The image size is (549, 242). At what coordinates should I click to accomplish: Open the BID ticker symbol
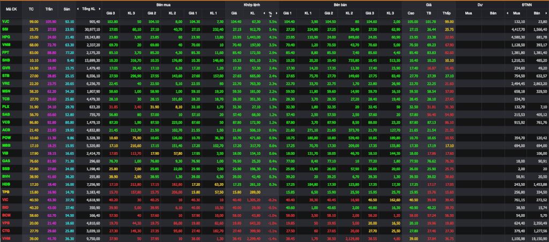coord(5,207)
